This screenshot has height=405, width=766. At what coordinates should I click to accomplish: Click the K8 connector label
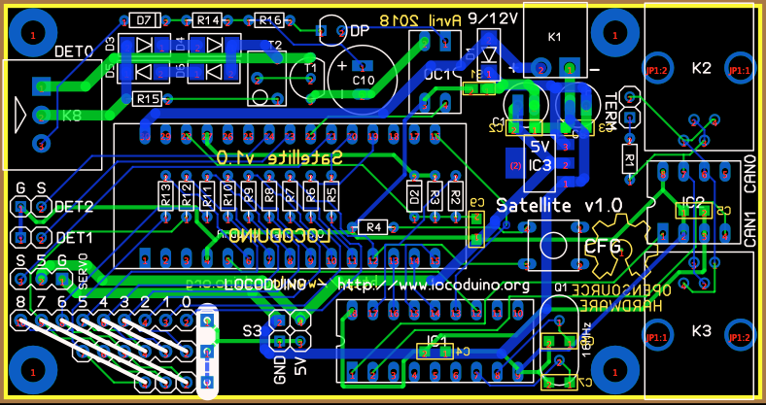tap(74, 116)
